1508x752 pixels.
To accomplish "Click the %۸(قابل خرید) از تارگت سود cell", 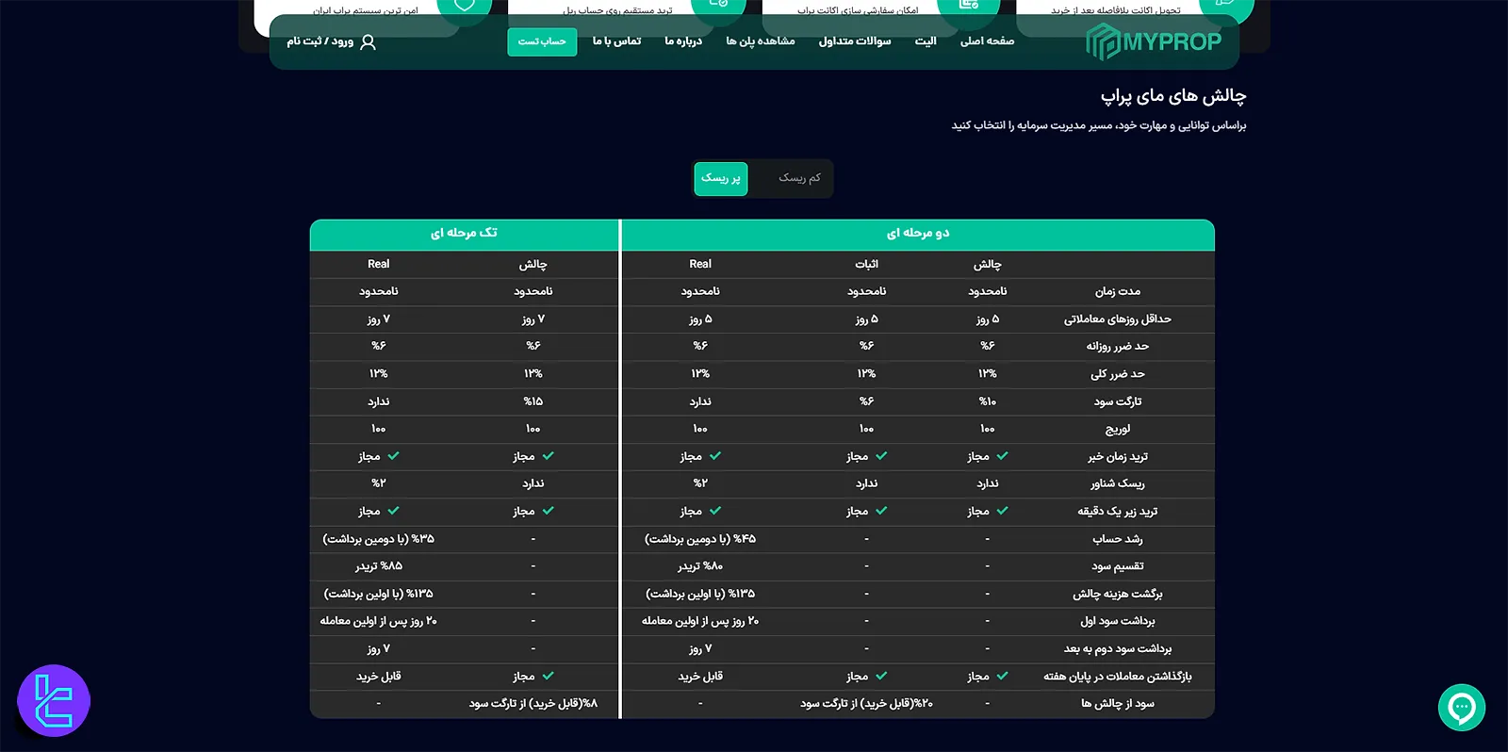I will point(533,703).
